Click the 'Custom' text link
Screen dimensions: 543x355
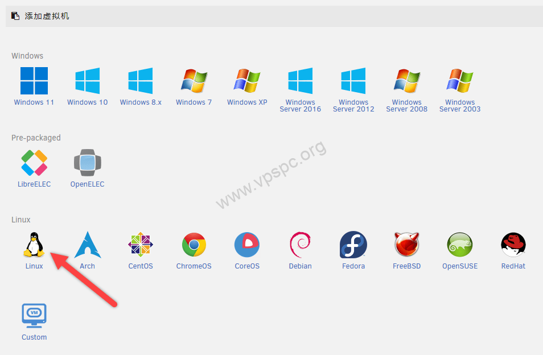[34, 337]
